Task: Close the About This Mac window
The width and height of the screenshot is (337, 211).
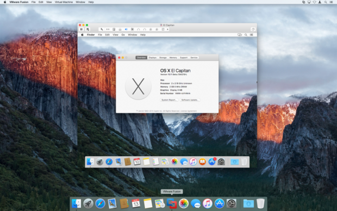Action: click(x=119, y=58)
